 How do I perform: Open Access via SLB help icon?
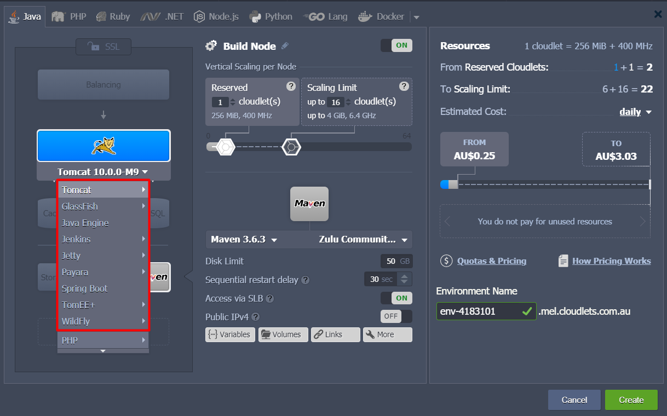point(269,298)
